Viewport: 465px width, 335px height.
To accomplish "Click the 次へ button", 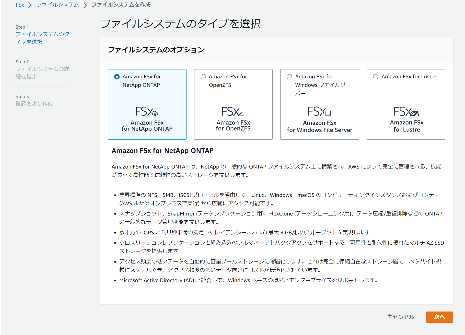I will tap(439, 317).
